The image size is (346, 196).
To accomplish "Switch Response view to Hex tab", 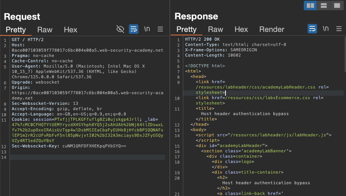I will coord(241,30).
